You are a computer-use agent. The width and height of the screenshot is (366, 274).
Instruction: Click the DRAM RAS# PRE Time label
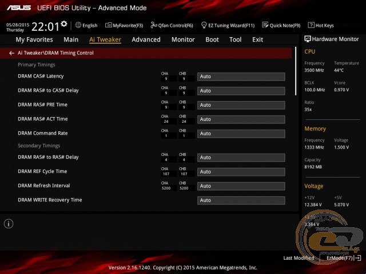(x=42, y=104)
